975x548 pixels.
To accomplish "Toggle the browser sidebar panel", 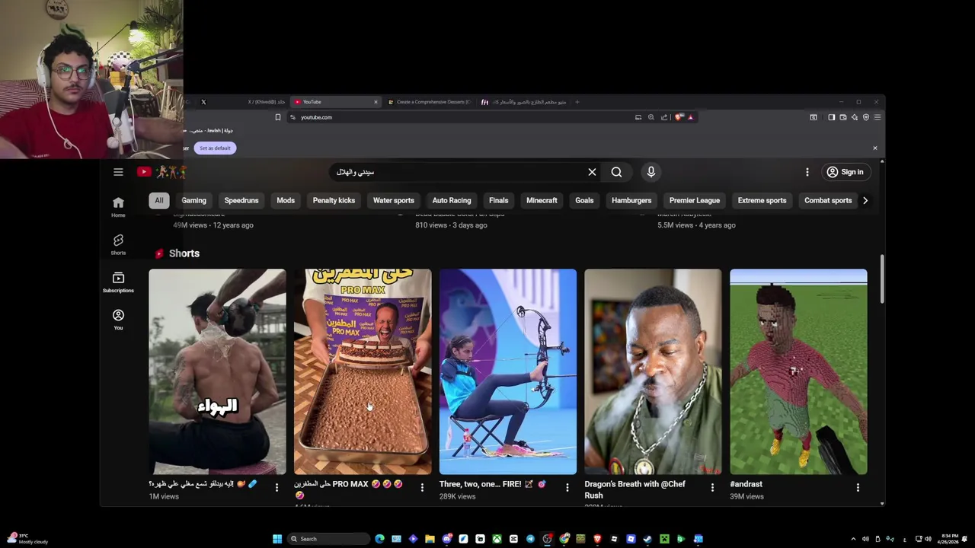I will (x=831, y=117).
